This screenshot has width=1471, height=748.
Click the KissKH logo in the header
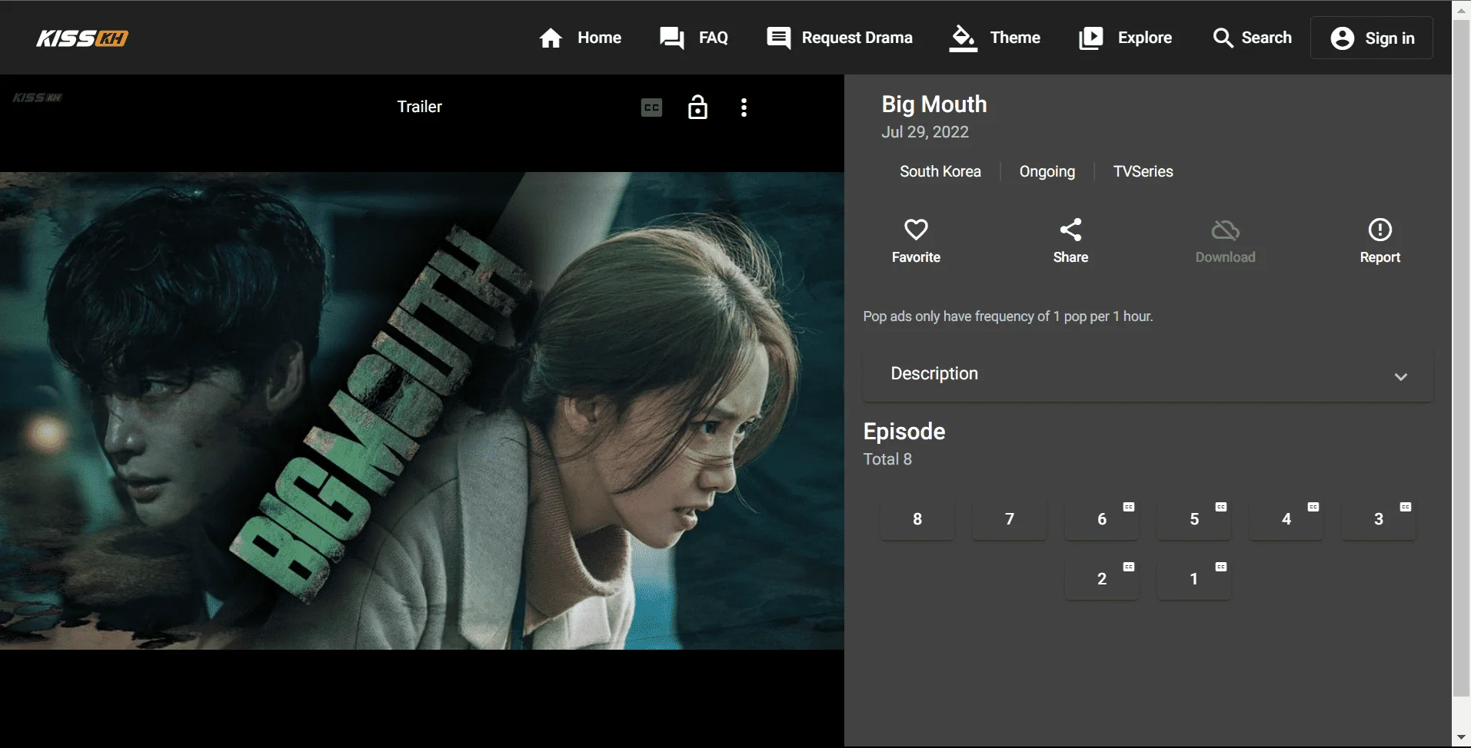pos(82,38)
